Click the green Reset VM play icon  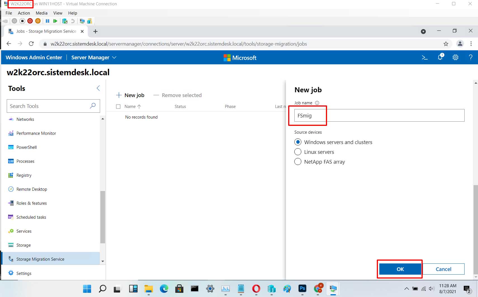pyautogui.click(x=55, y=21)
